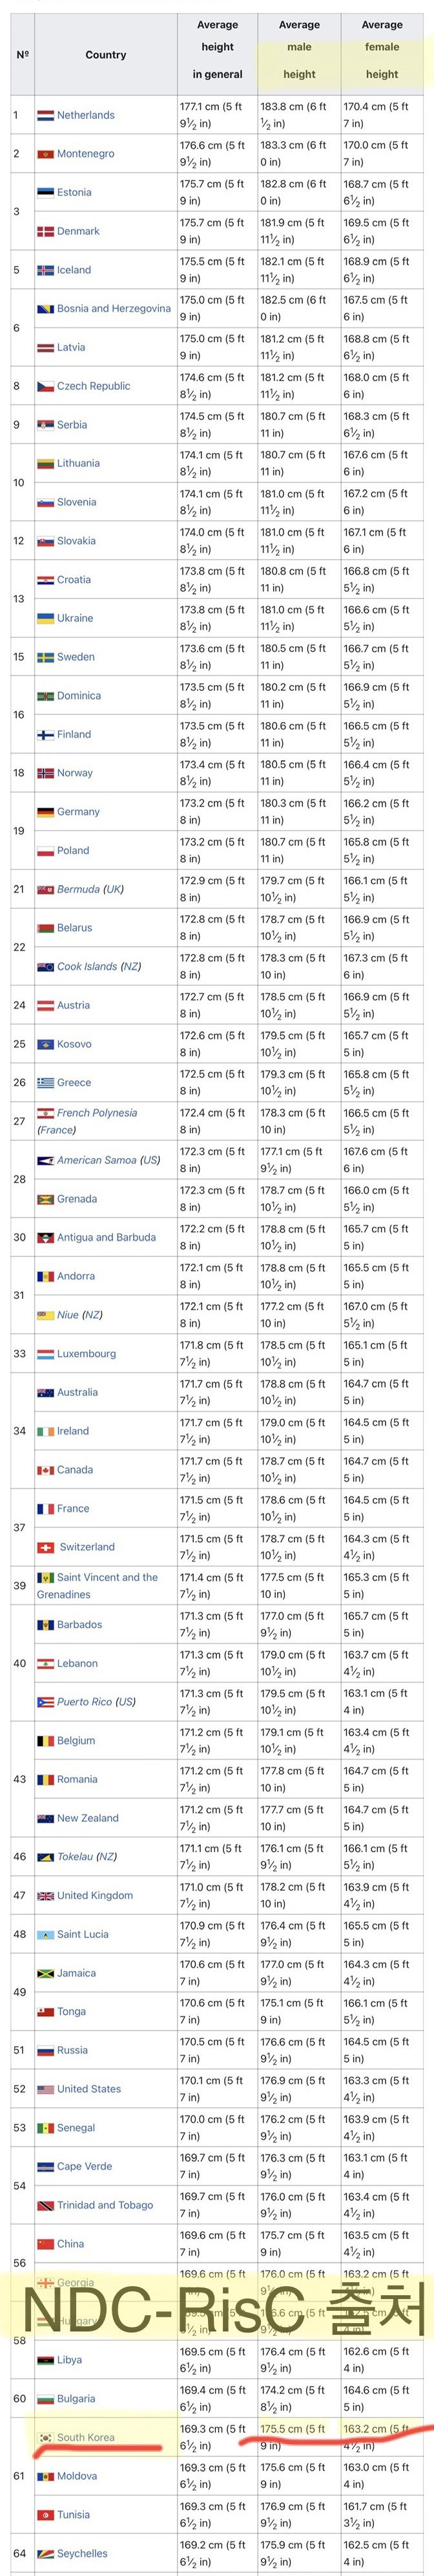Click the Jamaica flag icon
Viewport: 434px width, 2576px height.
point(45,1973)
